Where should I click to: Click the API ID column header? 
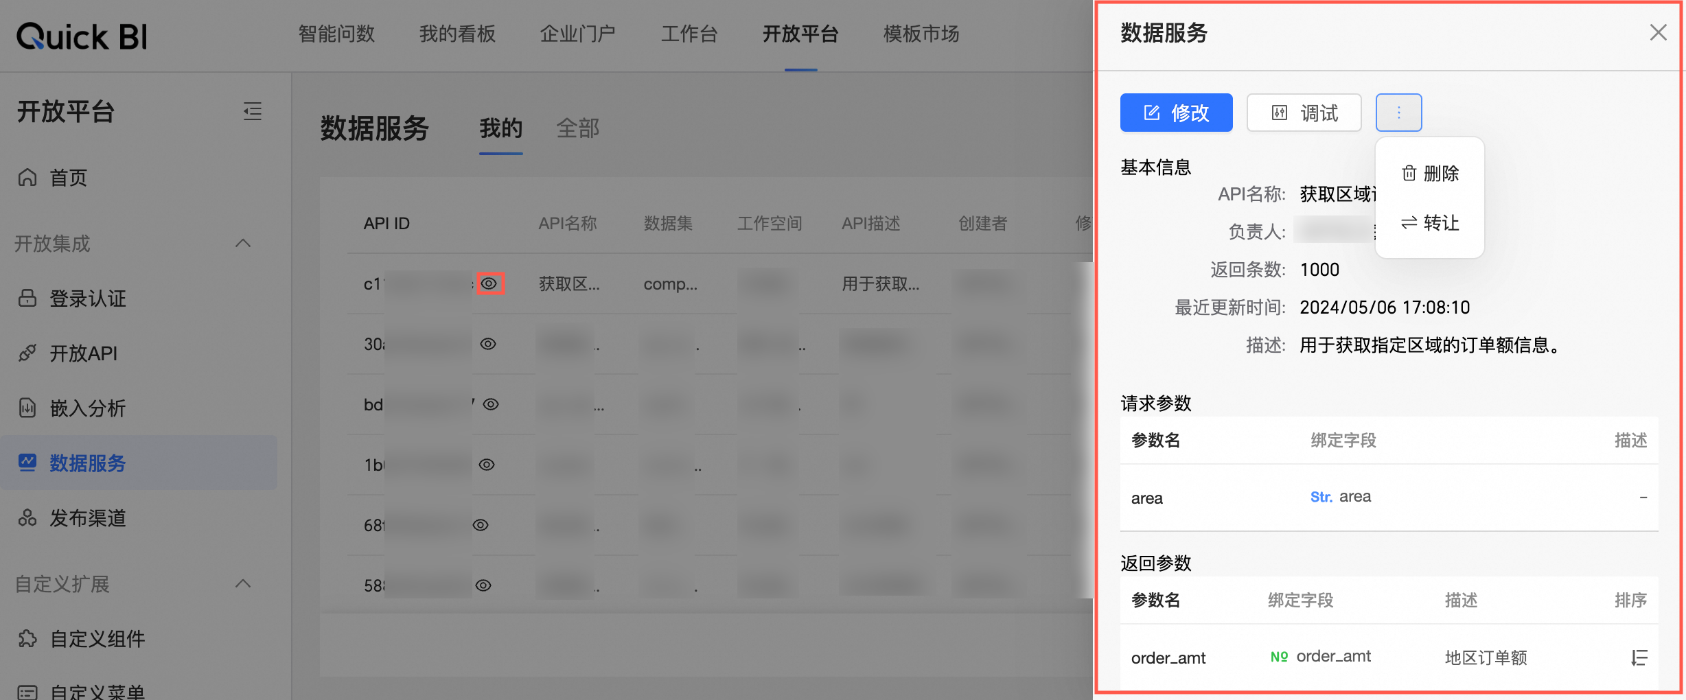(x=386, y=223)
